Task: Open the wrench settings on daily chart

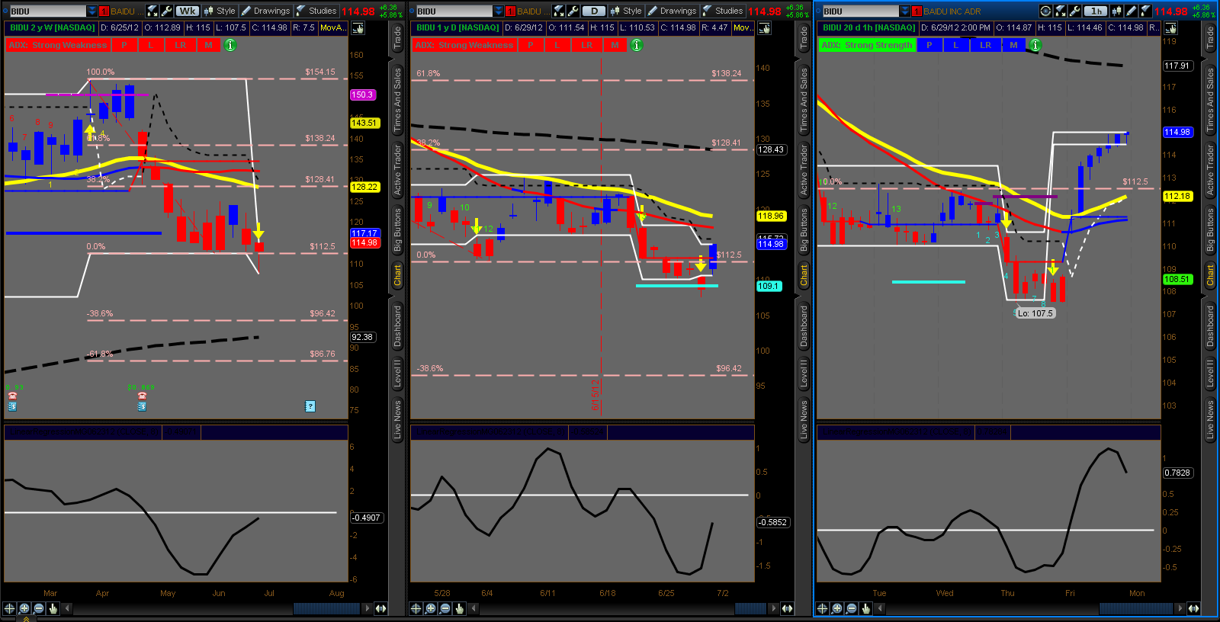Action: click(573, 11)
